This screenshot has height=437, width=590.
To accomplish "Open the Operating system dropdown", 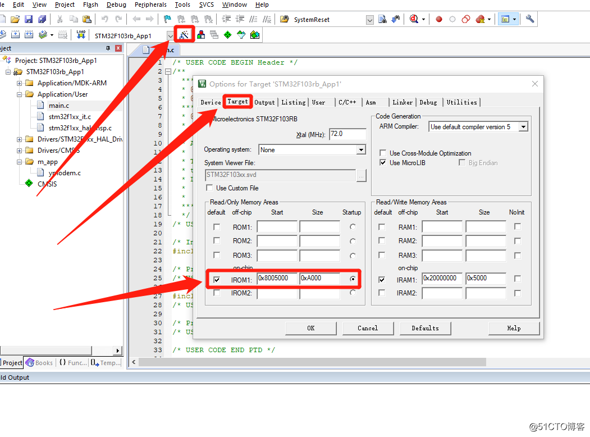I will point(361,150).
